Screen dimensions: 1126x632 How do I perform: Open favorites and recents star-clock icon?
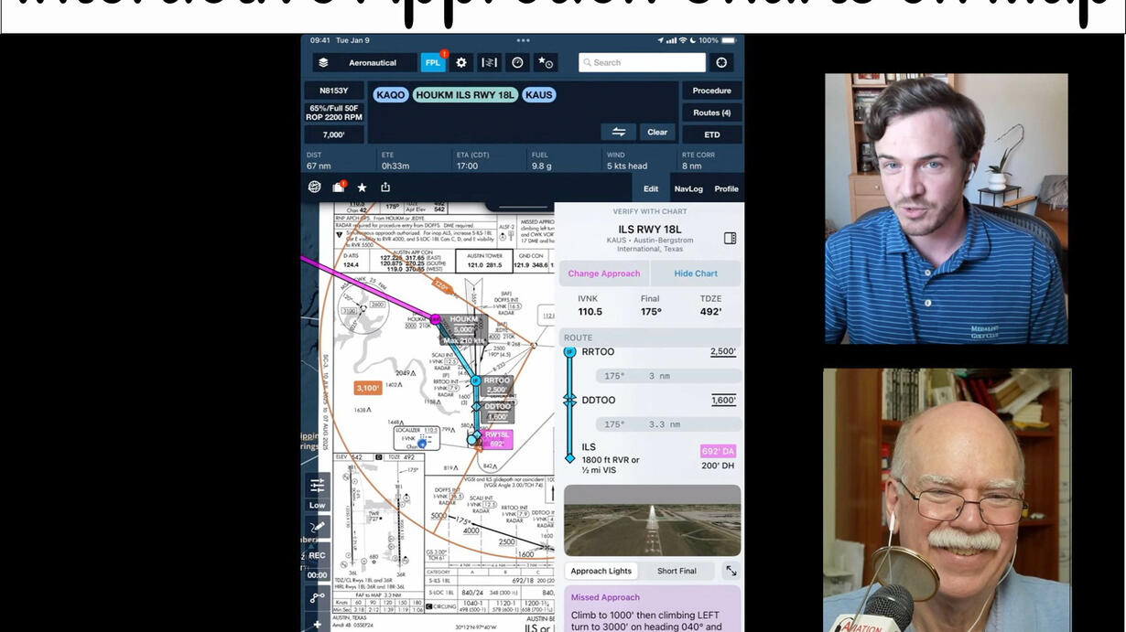click(546, 62)
